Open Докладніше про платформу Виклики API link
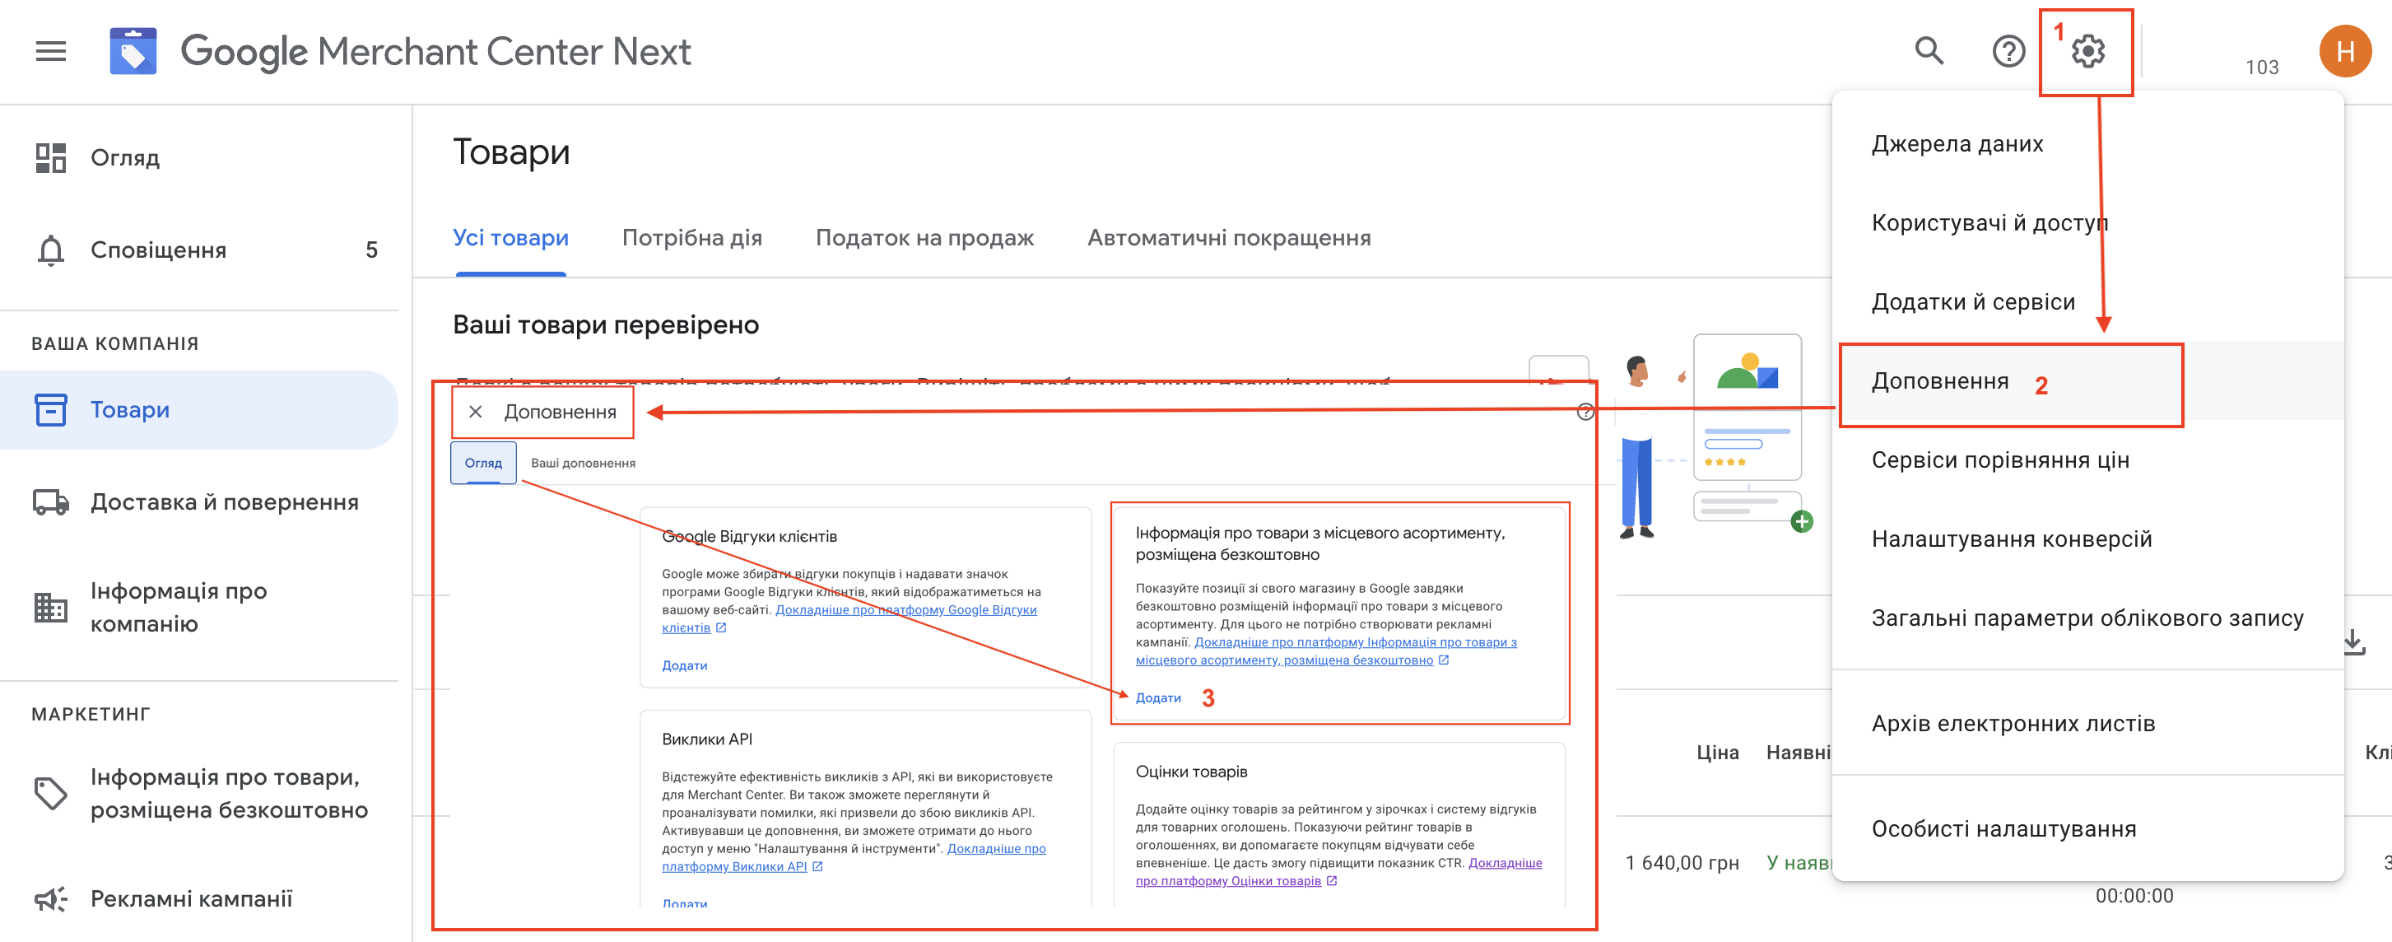The height and width of the screenshot is (942, 2392). [854, 857]
